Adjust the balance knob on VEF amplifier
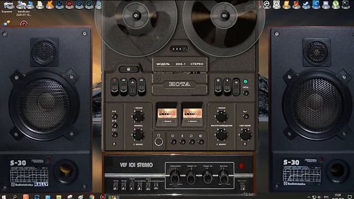The height and width of the screenshot is (199, 354). (x=223, y=177)
